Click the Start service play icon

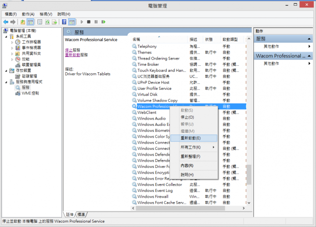[x=82, y=22]
